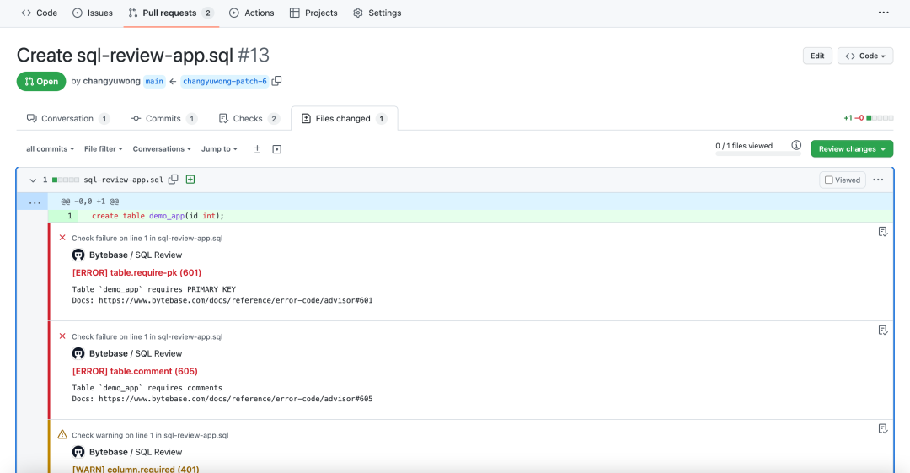Open file header three-dot options menu
910x473 pixels.
(x=878, y=180)
